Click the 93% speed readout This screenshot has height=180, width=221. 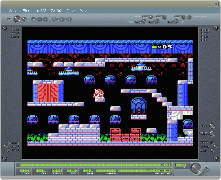pos(181,165)
